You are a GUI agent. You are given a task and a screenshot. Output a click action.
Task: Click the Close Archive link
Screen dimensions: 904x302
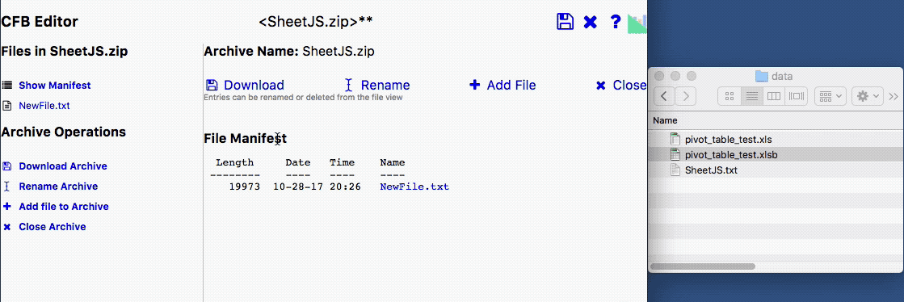click(x=52, y=226)
